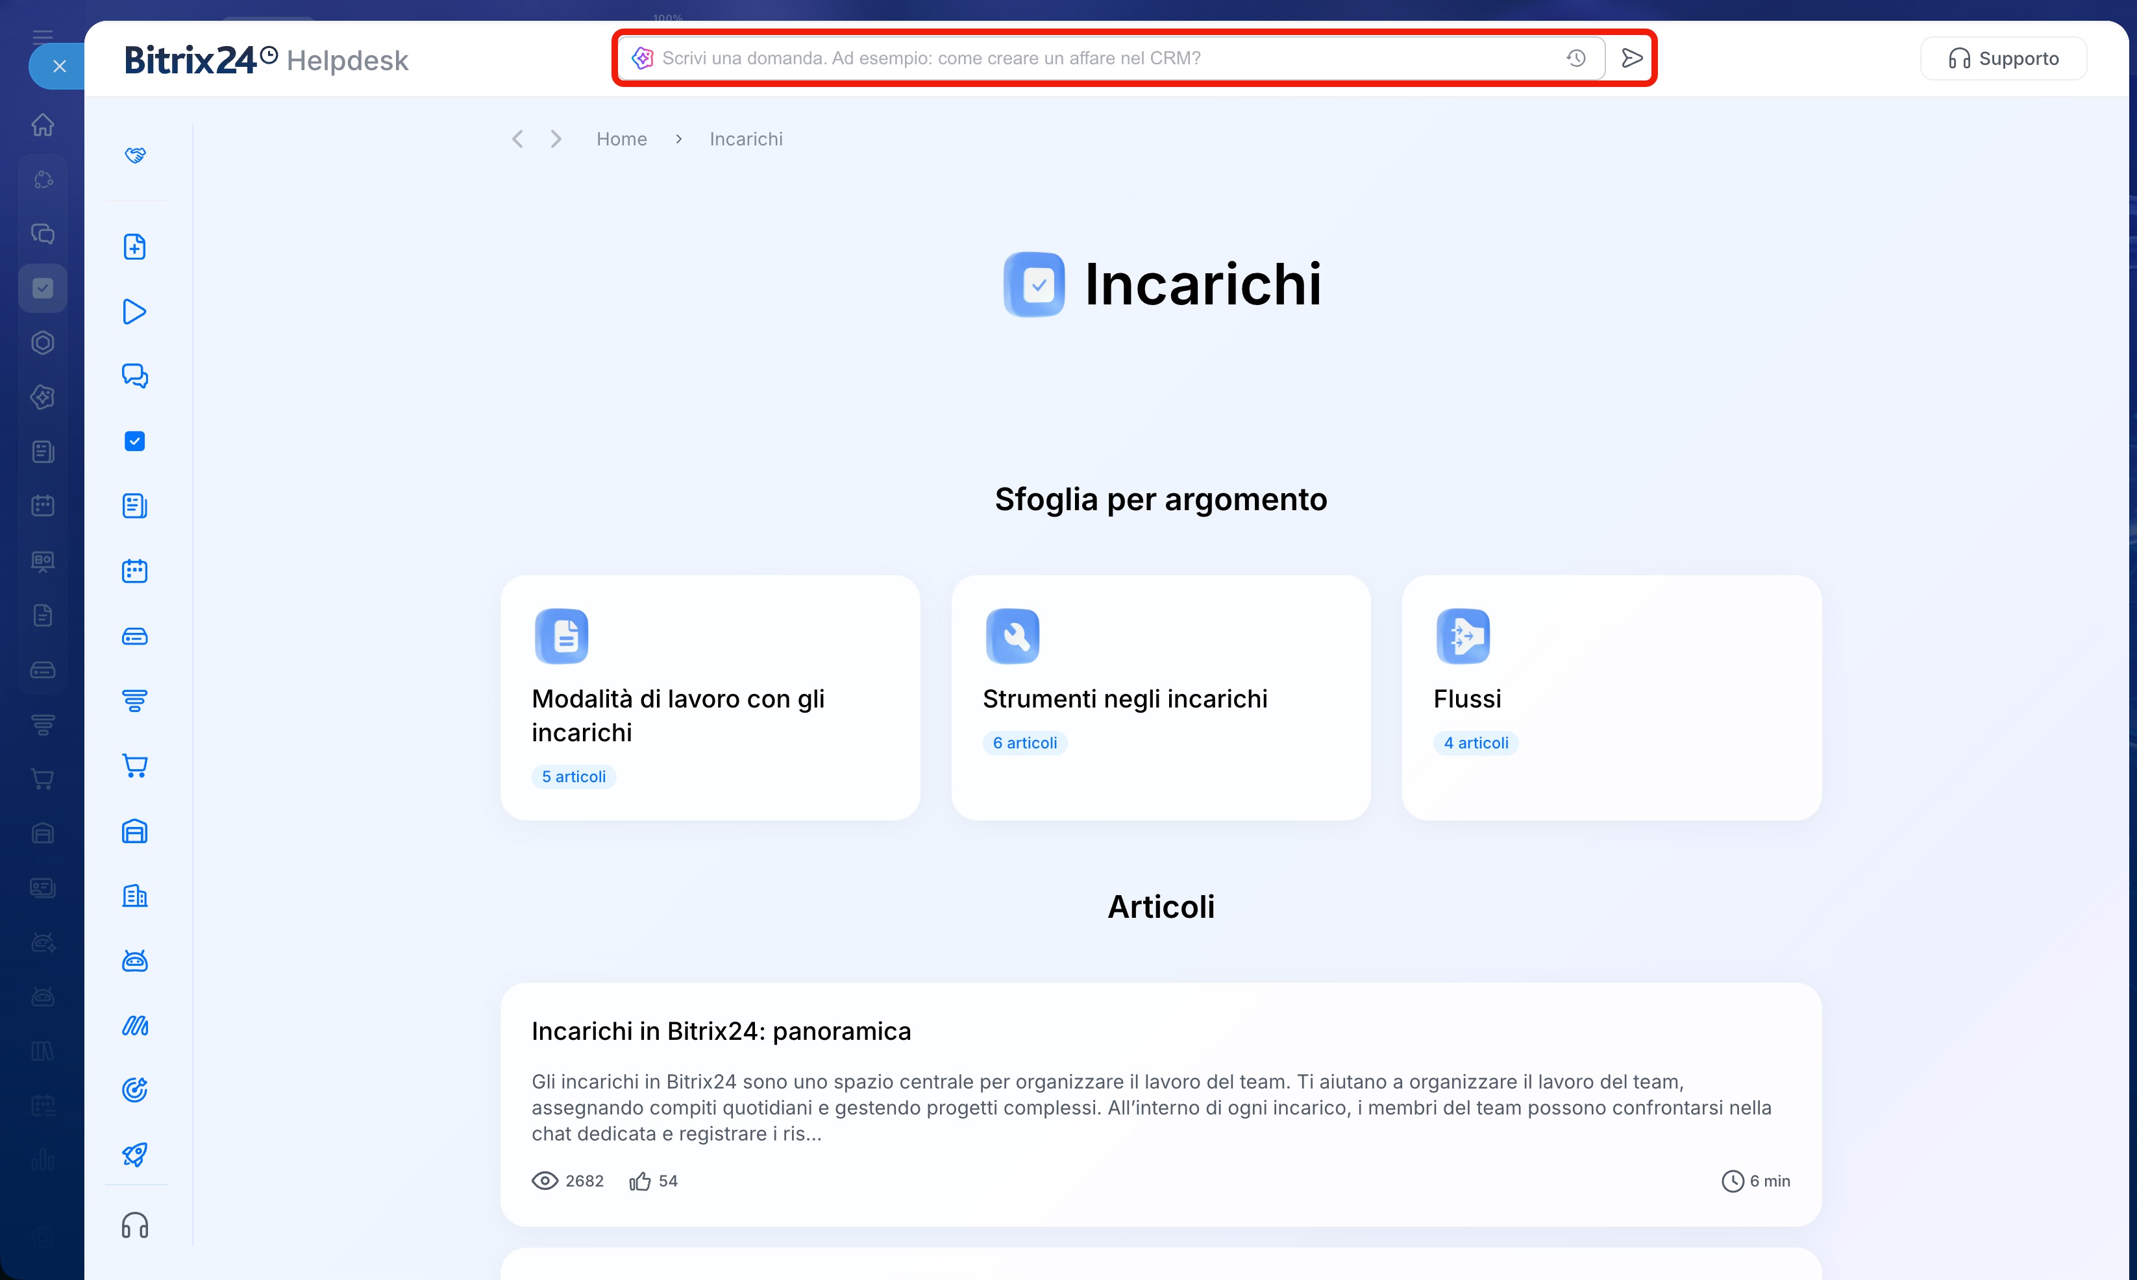
Task: Click the question search input field
Action: (1111, 58)
